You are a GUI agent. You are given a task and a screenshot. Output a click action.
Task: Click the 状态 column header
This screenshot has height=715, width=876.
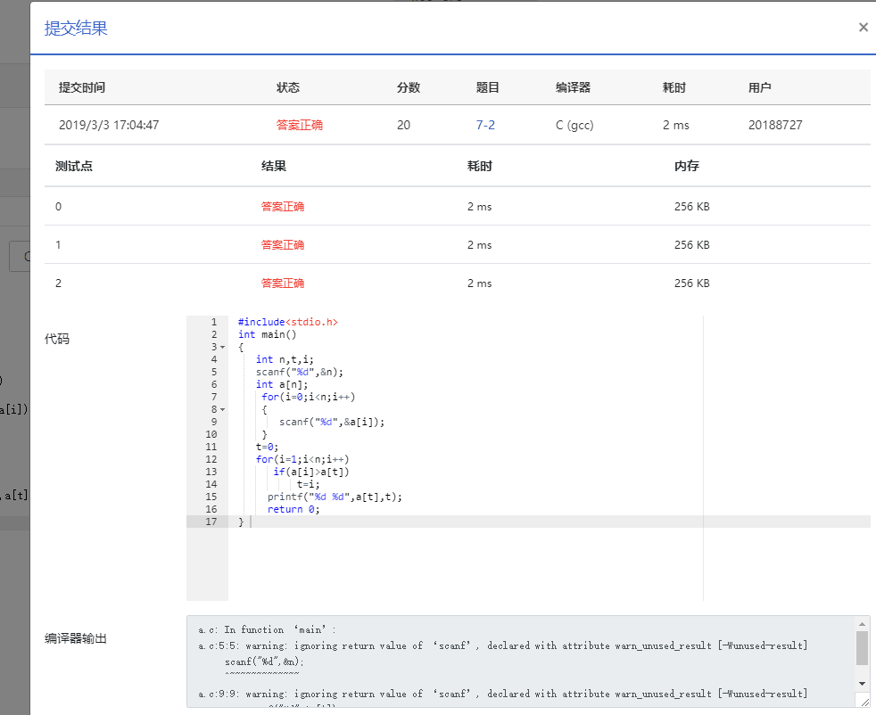pyautogui.click(x=288, y=87)
